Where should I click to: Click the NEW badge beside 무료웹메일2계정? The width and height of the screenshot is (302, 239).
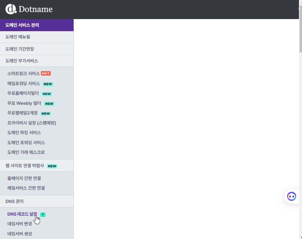tap(45, 113)
